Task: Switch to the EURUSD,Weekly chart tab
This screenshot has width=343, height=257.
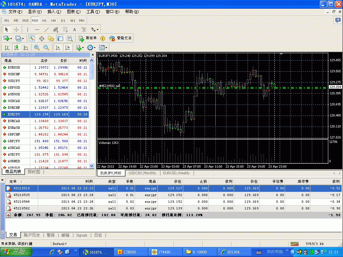Action: (x=176, y=173)
